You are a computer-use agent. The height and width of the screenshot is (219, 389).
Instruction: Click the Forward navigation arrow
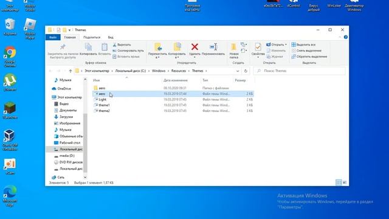click(58, 71)
